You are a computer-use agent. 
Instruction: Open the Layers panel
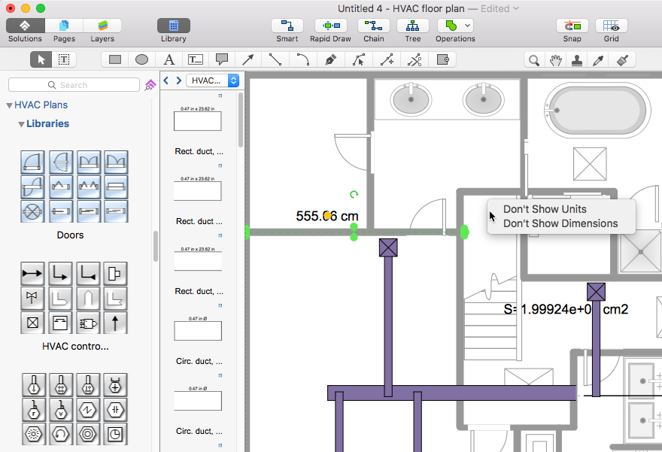pyautogui.click(x=102, y=26)
